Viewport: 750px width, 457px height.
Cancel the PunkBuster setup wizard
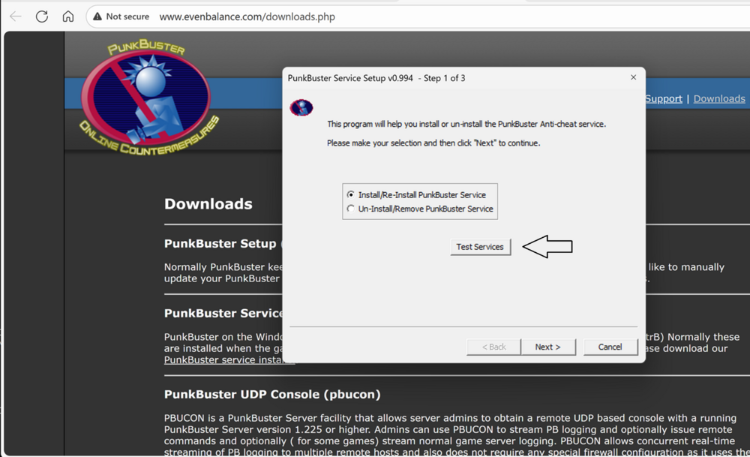pos(610,347)
